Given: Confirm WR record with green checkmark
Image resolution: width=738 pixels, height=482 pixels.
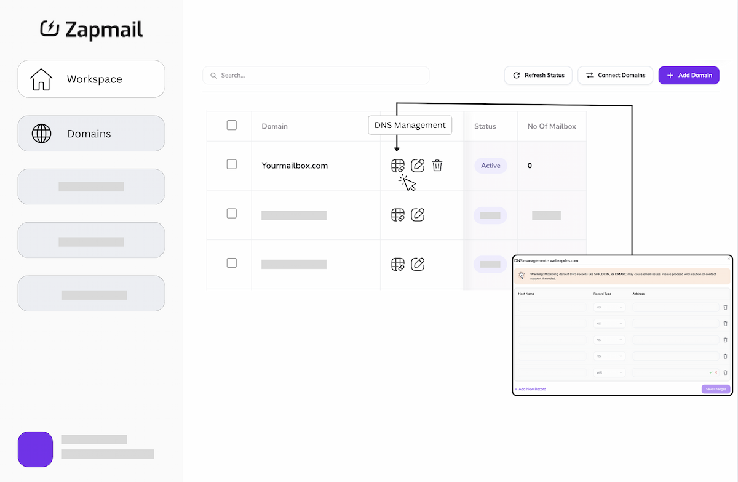Looking at the screenshot, I should (x=711, y=372).
